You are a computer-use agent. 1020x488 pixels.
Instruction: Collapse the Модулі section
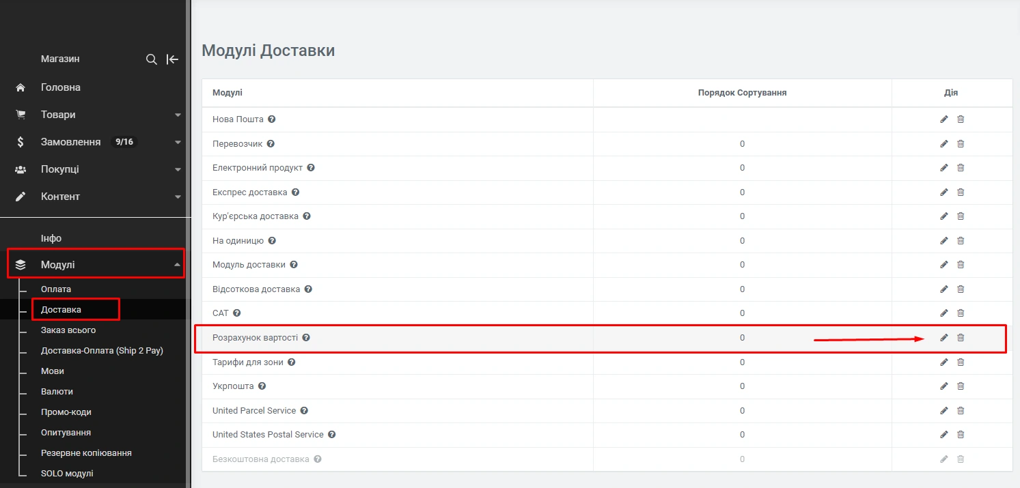tap(178, 265)
